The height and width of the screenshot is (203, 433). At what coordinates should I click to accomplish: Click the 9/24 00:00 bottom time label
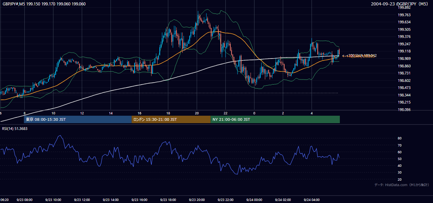[x=254, y=200]
